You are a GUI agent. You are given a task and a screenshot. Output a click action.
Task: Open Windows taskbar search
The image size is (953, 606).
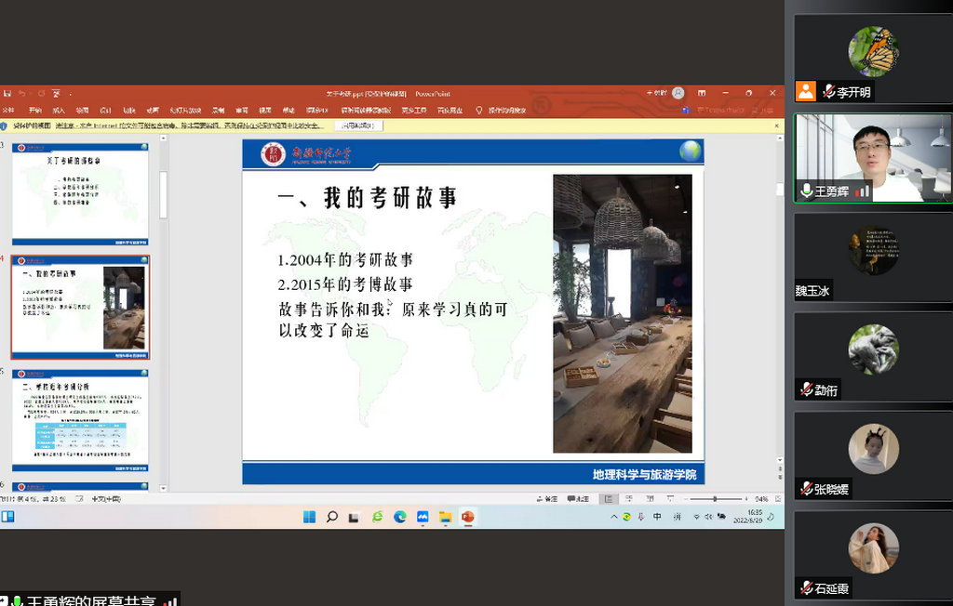click(x=331, y=517)
